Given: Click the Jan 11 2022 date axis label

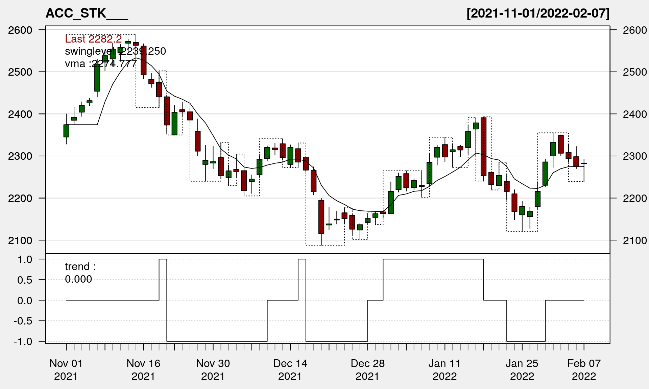Looking at the screenshot, I should [x=444, y=370].
